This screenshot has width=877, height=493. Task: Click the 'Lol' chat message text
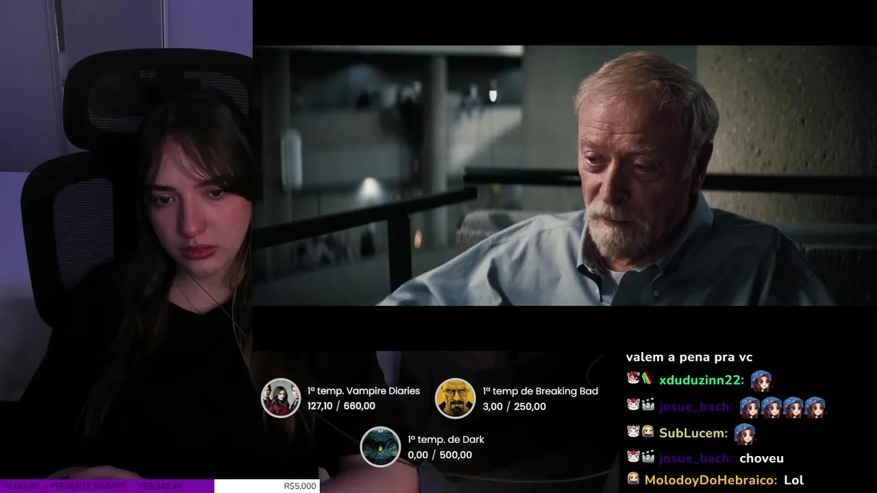tap(793, 480)
